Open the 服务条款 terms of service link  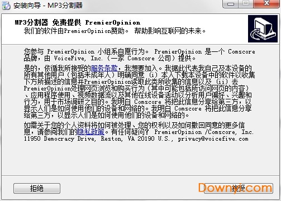(x=104, y=68)
